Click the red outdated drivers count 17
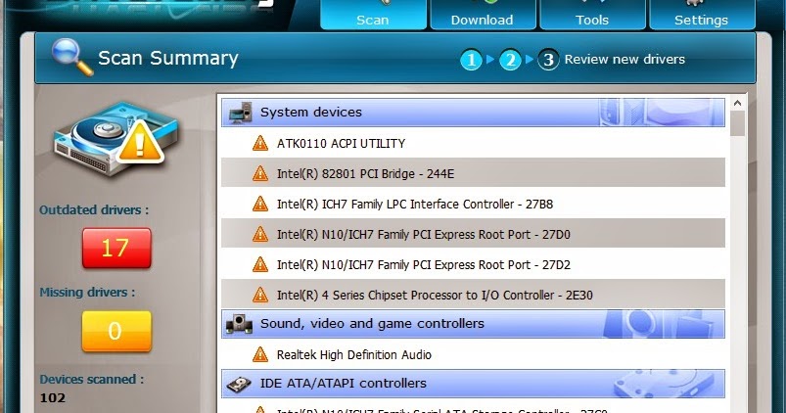786x413 pixels. point(116,249)
